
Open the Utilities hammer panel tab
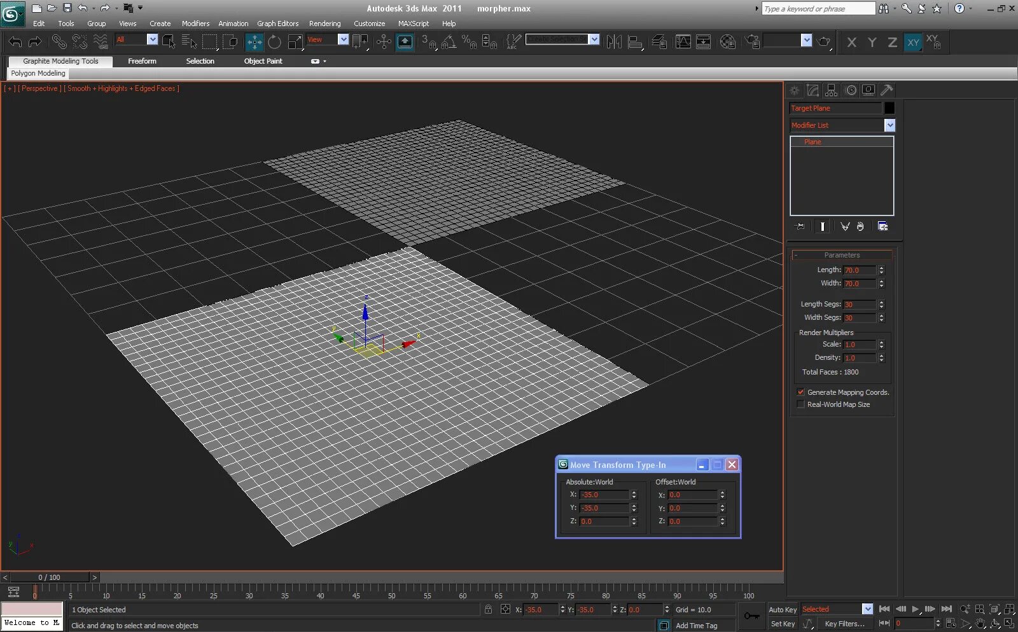pyautogui.click(x=887, y=90)
